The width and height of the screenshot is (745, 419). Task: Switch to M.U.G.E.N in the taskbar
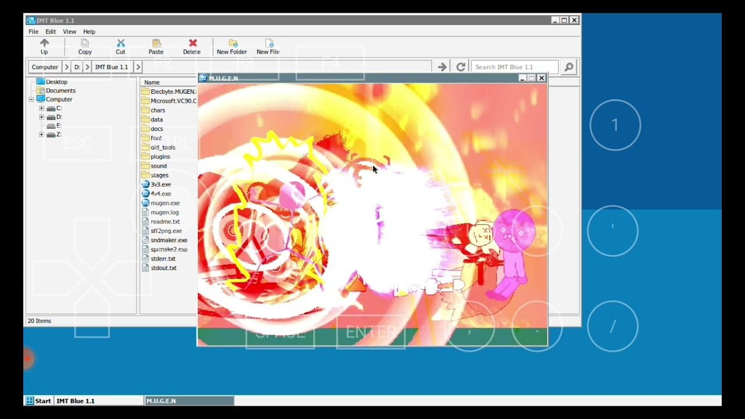click(189, 401)
